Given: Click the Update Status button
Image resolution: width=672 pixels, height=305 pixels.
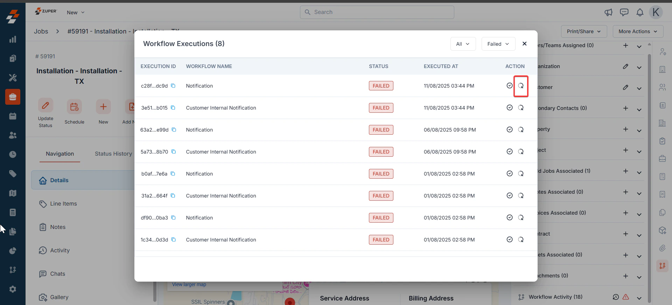Looking at the screenshot, I should pyautogui.click(x=45, y=113).
